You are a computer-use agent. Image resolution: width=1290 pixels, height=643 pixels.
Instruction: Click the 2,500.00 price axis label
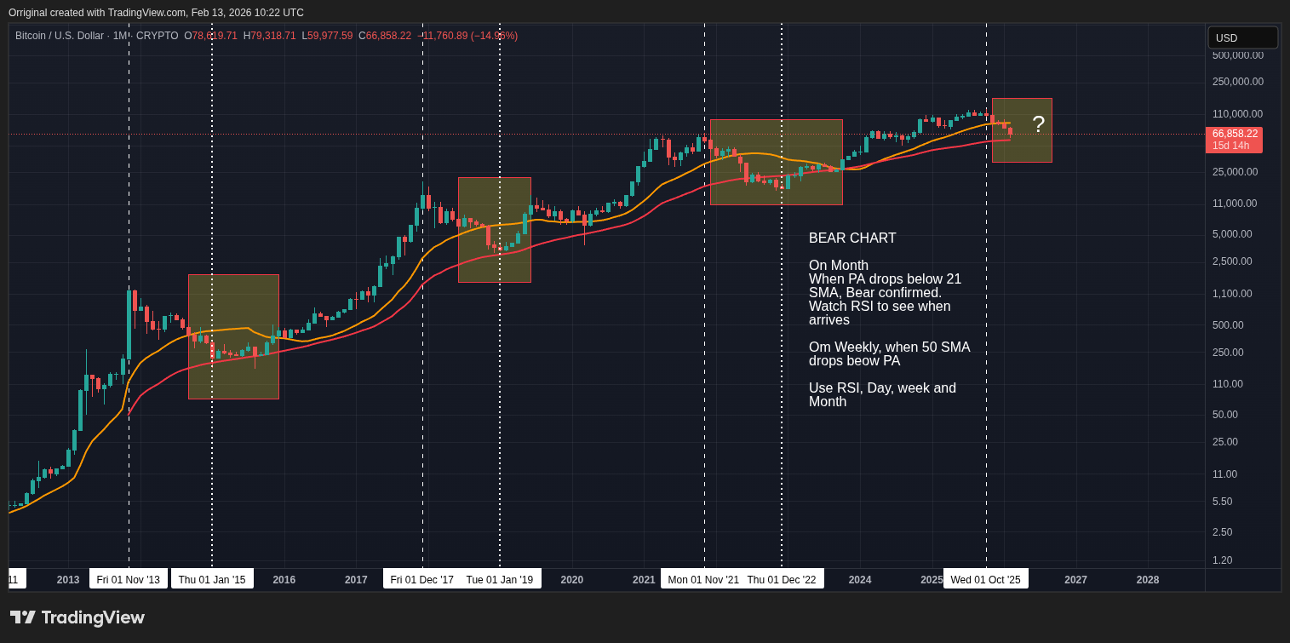click(1232, 261)
